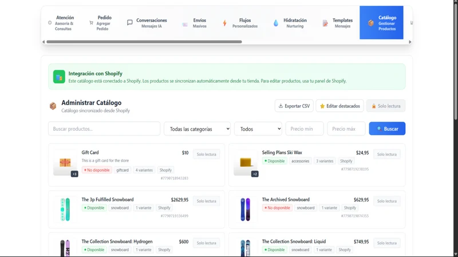The image size is (458, 257).
Task: Click the 3 variantes tag
Action: pyautogui.click(x=325, y=161)
